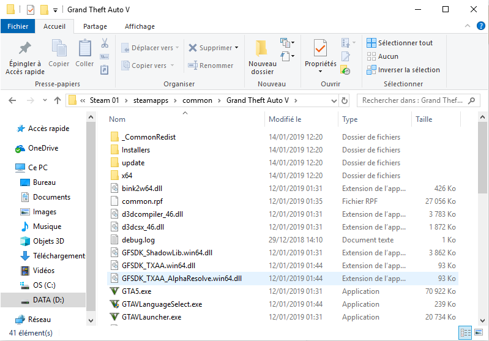Click Steam 01 in the breadcrumb path
Viewport: 489px width, 341px height.
click(x=104, y=100)
